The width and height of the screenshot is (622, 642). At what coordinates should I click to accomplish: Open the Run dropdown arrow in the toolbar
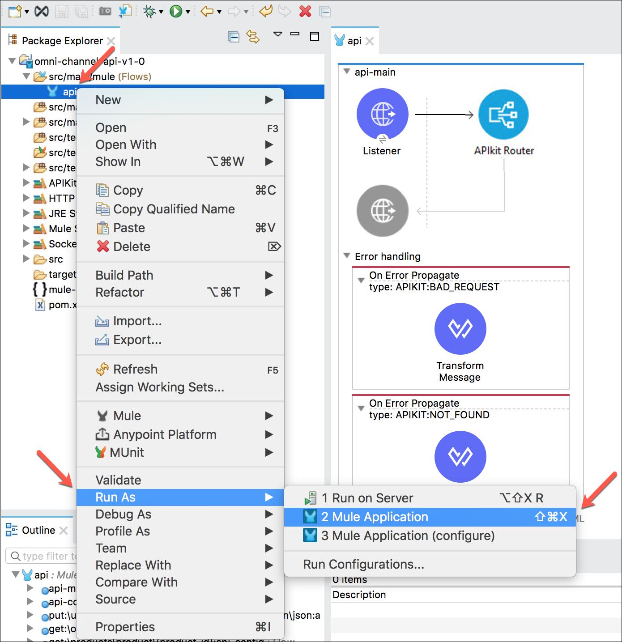click(188, 12)
